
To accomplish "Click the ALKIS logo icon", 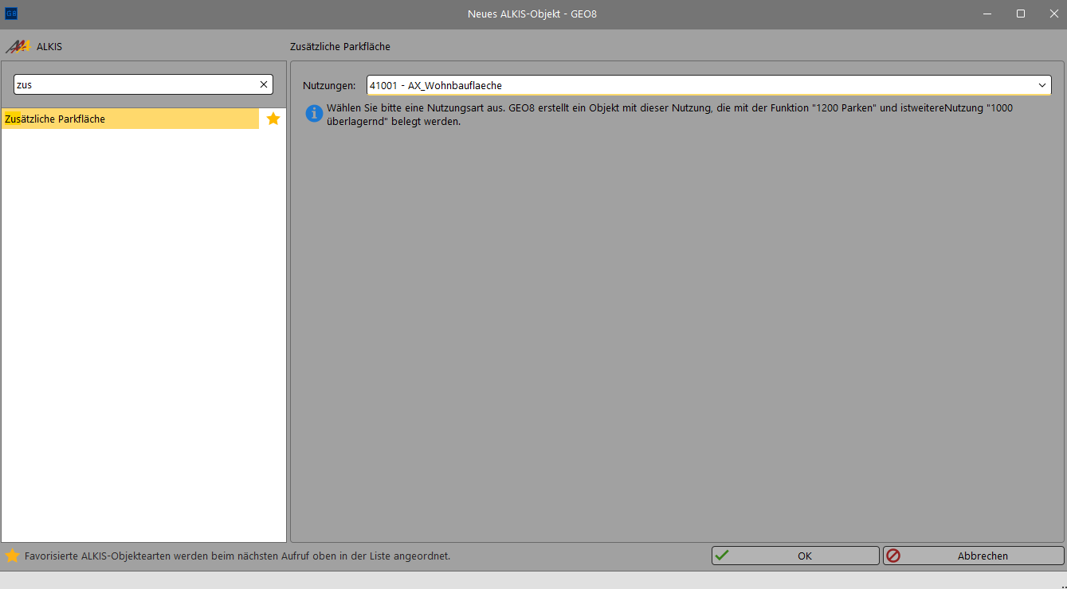I will click(x=18, y=46).
